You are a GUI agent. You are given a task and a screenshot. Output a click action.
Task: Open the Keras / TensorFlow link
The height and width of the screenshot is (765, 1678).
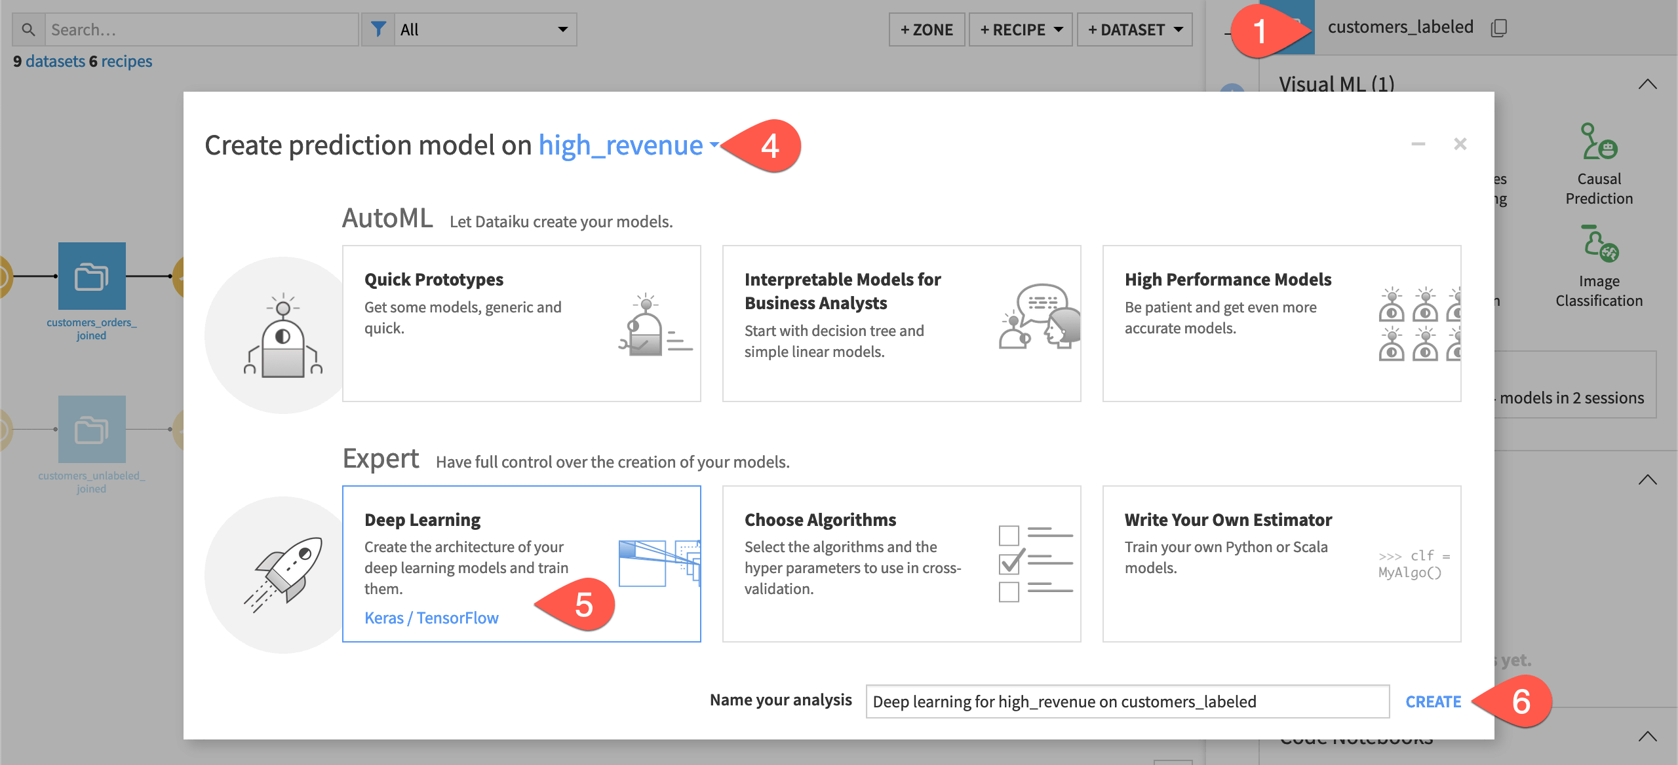click(431, 617)
